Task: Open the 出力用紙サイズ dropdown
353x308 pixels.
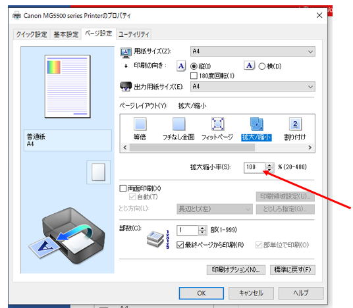Action: (x=253, y=86)
